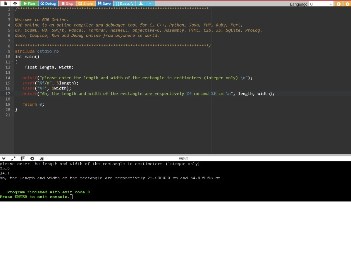Click the cloud upload file icon
351x271 pixels.
14,4
